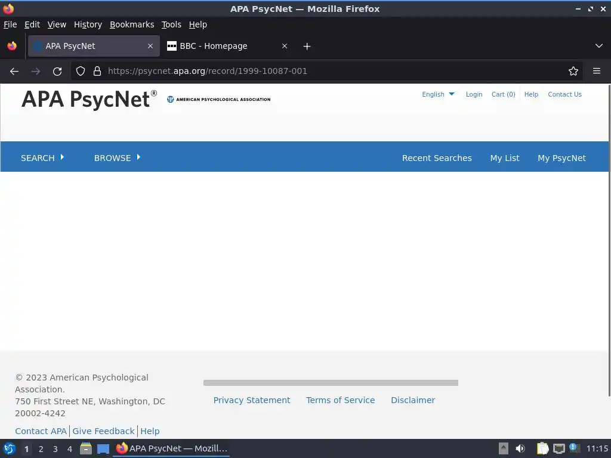Expand the BROWSE navigation menu
611x458 pixels.
(x=117, y=157)
